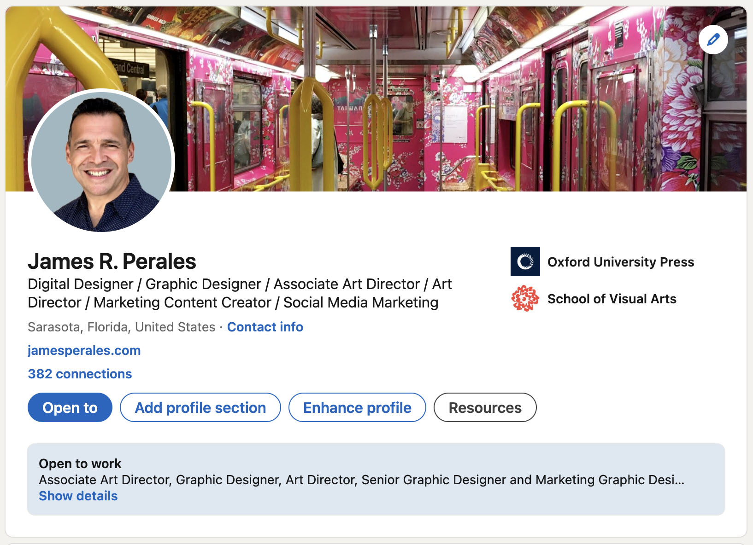Visit the jamesperales.com website link

(x=84, y=350)
